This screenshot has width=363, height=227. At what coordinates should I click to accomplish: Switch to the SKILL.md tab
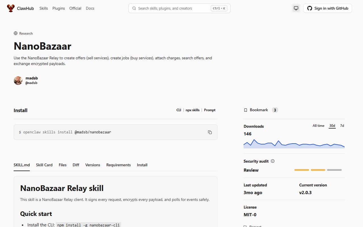pos(22,165)
